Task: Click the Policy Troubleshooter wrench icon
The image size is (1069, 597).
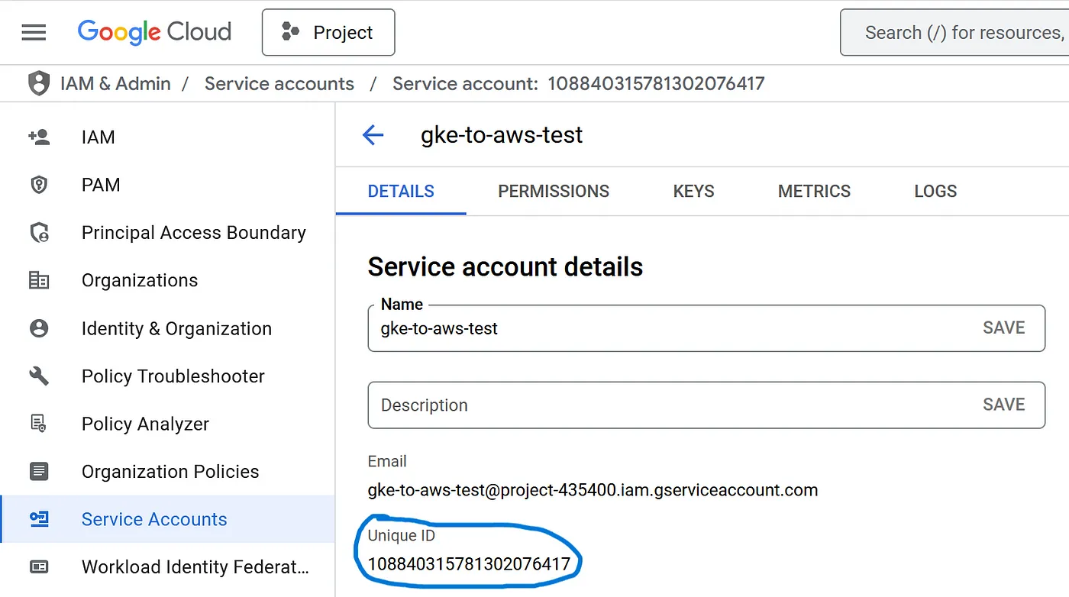Action: point(38,376)
